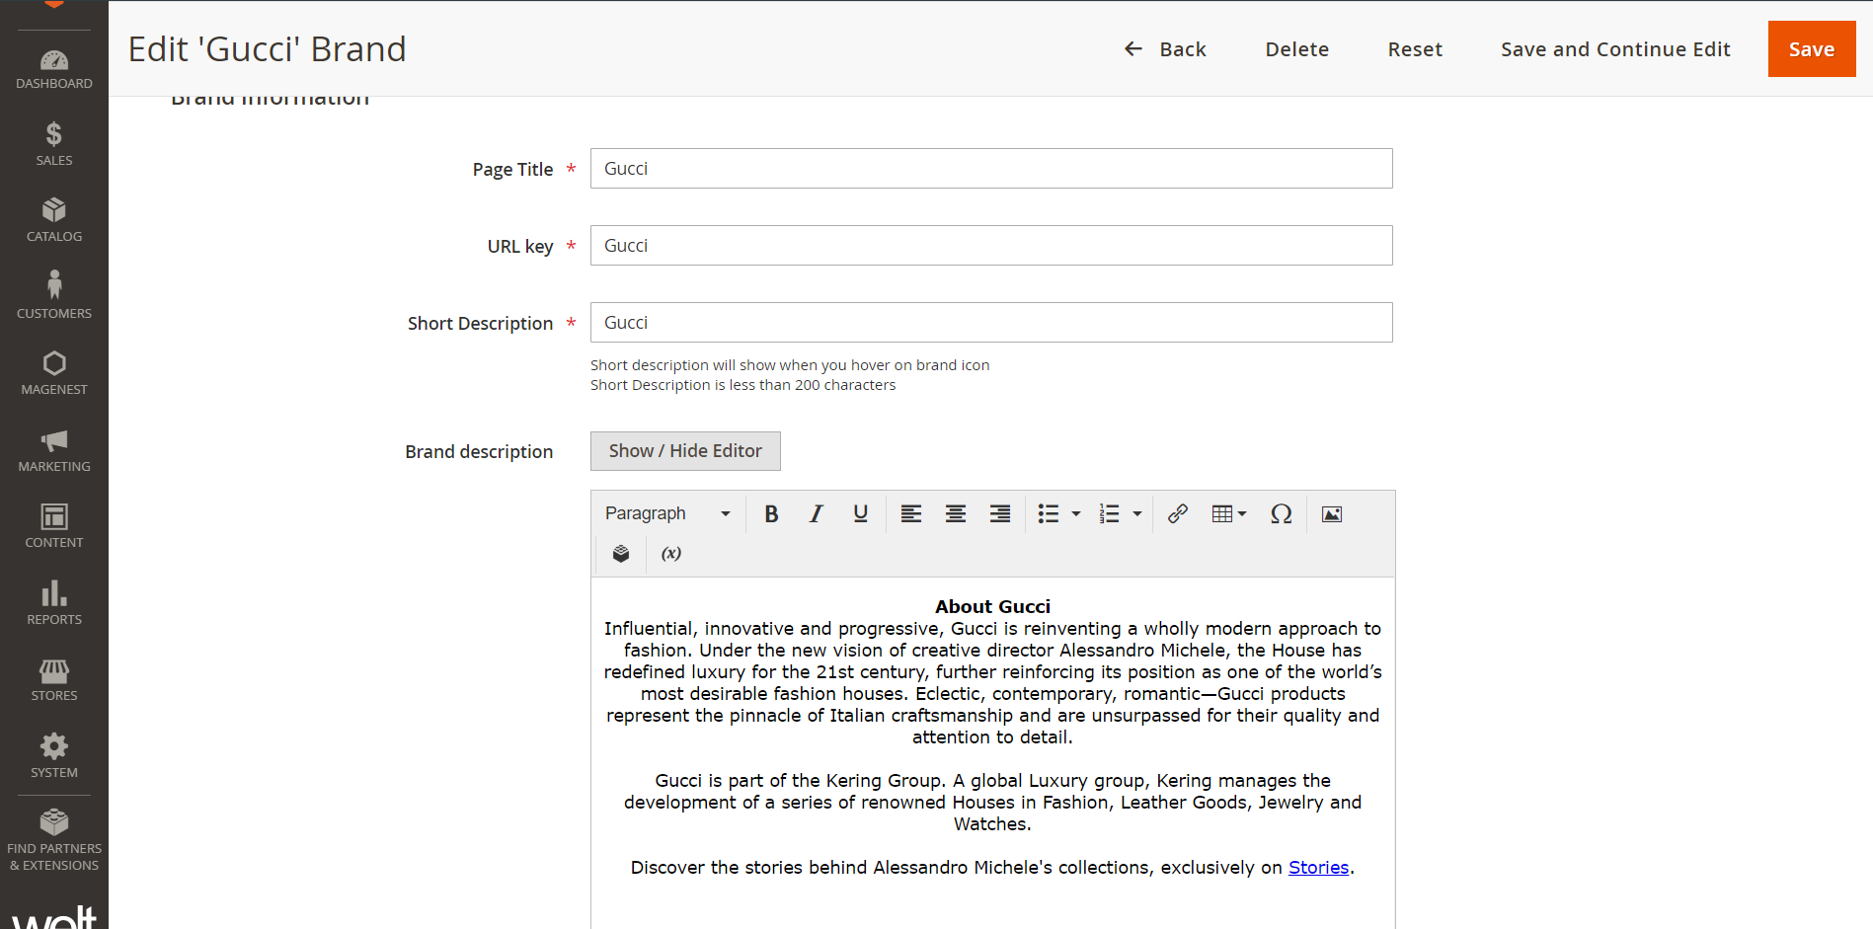The height and width of the screenshot is (929, 1873).
Task: Open the System sidebar menu
Action: tap(54, 756)
